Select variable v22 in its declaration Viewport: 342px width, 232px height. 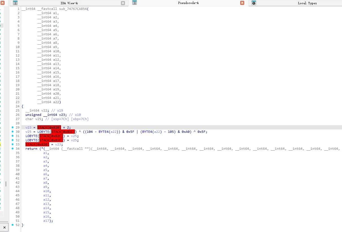(x=44, y=110)
